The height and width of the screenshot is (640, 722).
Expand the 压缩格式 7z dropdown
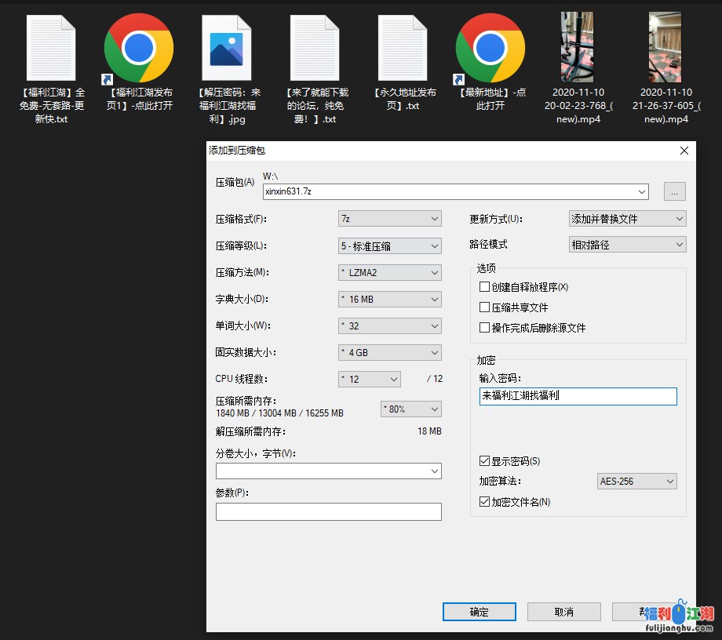(389, 219)
